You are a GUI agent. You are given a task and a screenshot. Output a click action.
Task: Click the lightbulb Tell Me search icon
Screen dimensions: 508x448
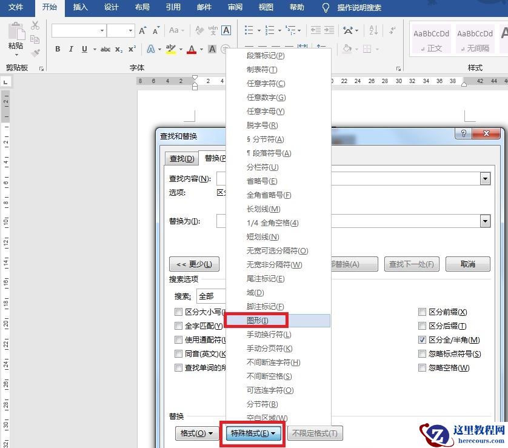point(326,7)
